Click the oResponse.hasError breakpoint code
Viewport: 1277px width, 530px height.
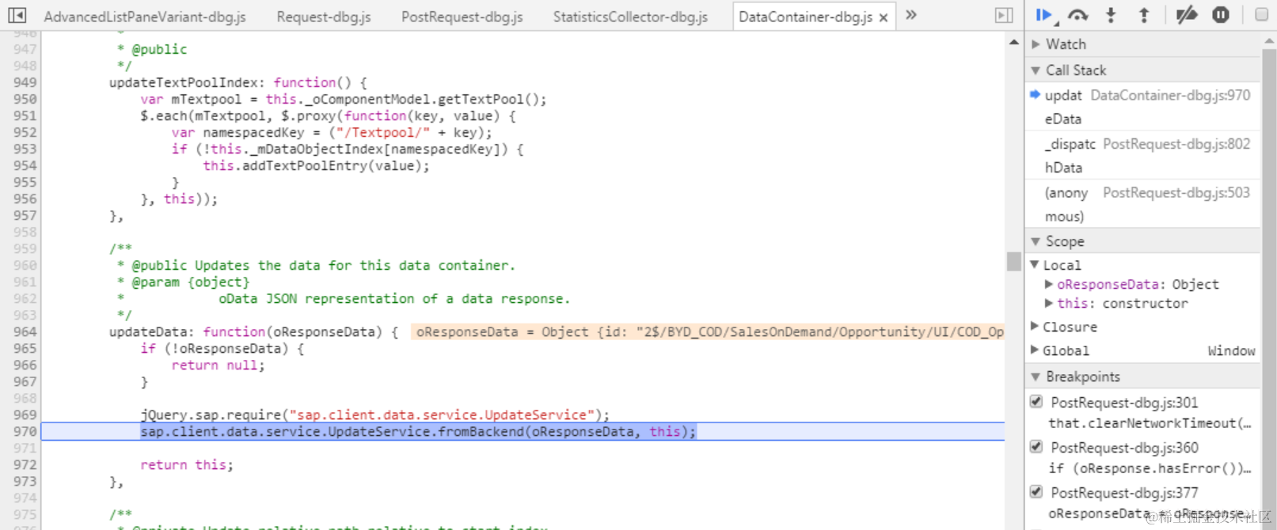coord(1150,468)
